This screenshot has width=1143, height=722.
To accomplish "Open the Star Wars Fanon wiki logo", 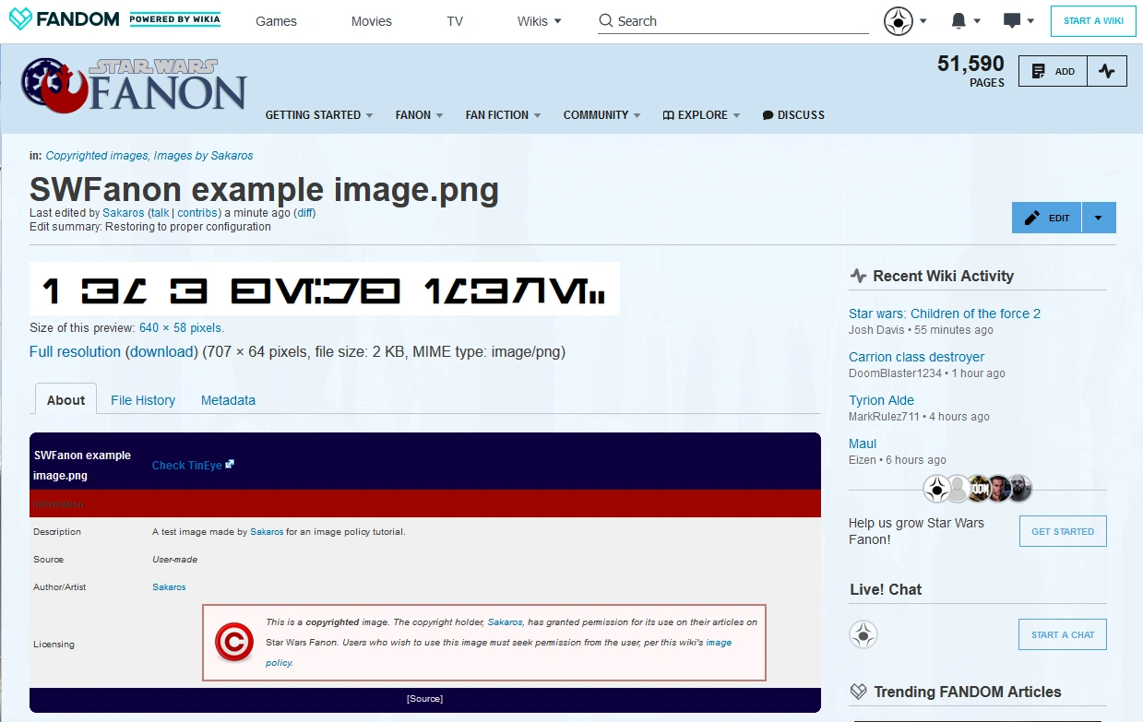I will click(x=134, y=84).
